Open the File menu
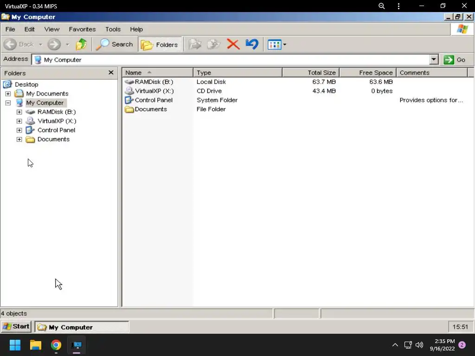Screen dimensions: 475x356 tap(10, 29)
